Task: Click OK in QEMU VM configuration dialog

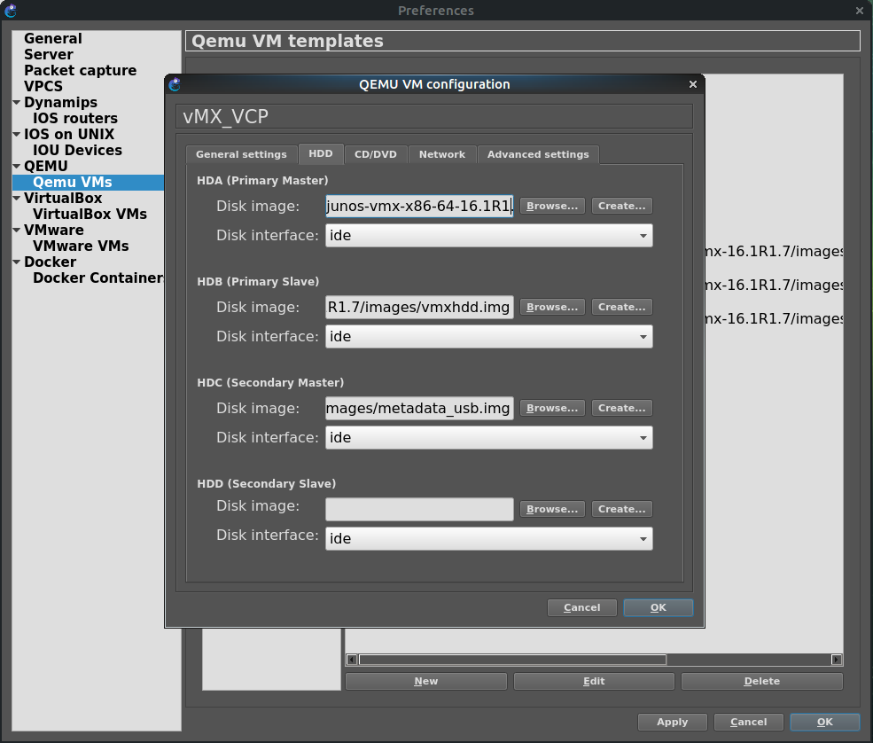Action: pyautogui.click(x=658, y=607)
